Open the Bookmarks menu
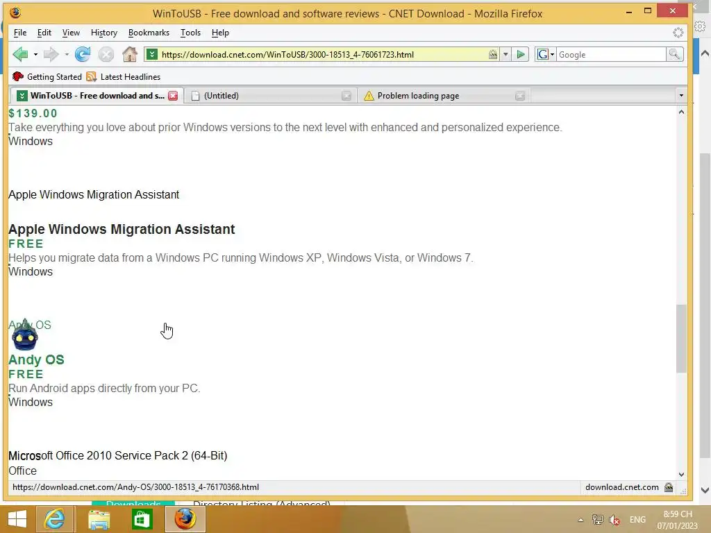Image resolution: width=711 pixels, height=533 pixels. tap(149, 33)
